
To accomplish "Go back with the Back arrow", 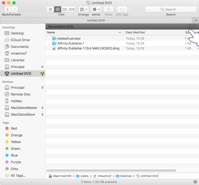I will [8, 9].
